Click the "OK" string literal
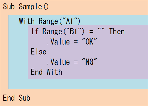The width and height of the screenshot is (148, 106). (x=90, y=41)
